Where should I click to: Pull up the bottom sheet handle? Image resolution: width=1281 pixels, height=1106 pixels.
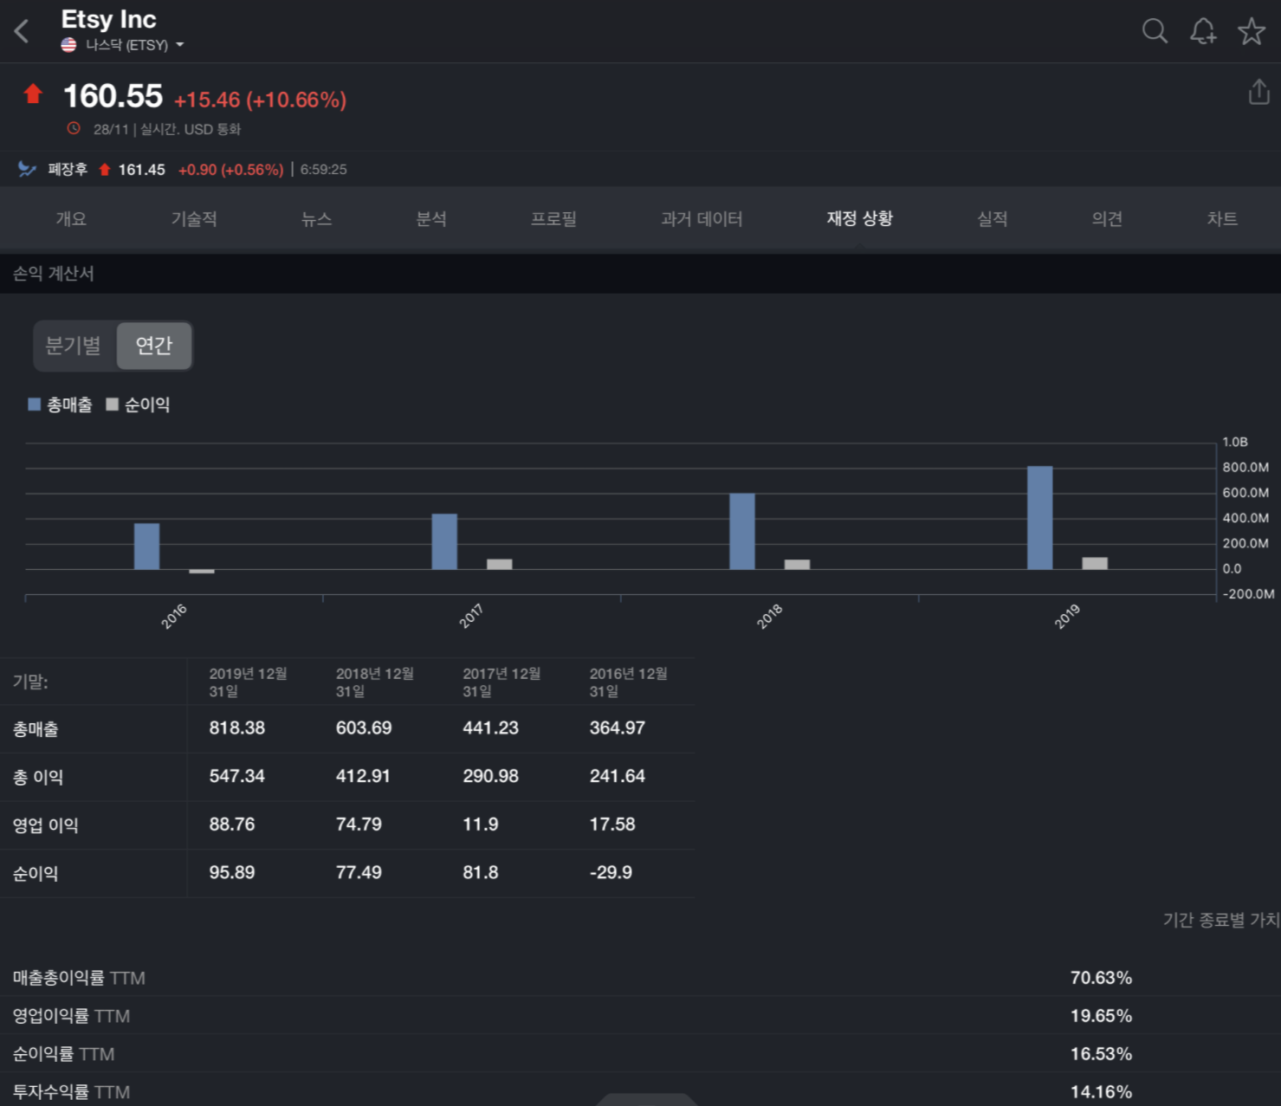click(646, 1100)
